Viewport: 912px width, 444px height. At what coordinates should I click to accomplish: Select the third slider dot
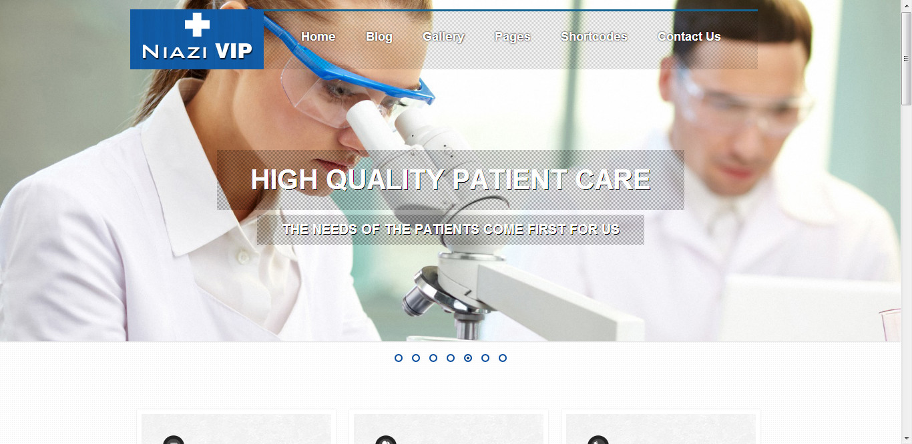point(433,358)
